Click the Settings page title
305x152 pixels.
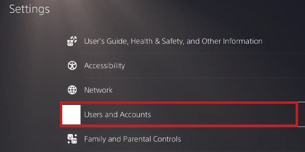pos(29,9)
